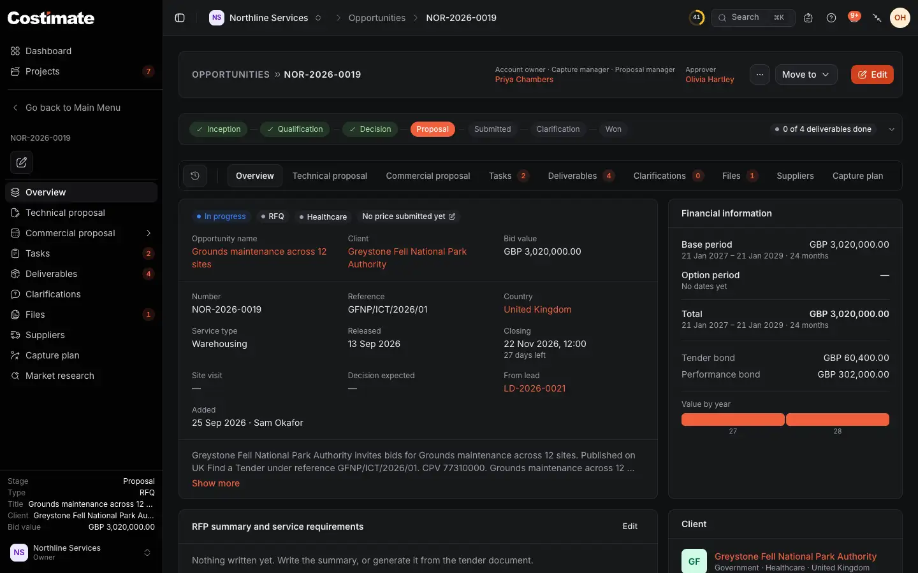Open the history icon beside Overview tab

click(x=195, y=176)
